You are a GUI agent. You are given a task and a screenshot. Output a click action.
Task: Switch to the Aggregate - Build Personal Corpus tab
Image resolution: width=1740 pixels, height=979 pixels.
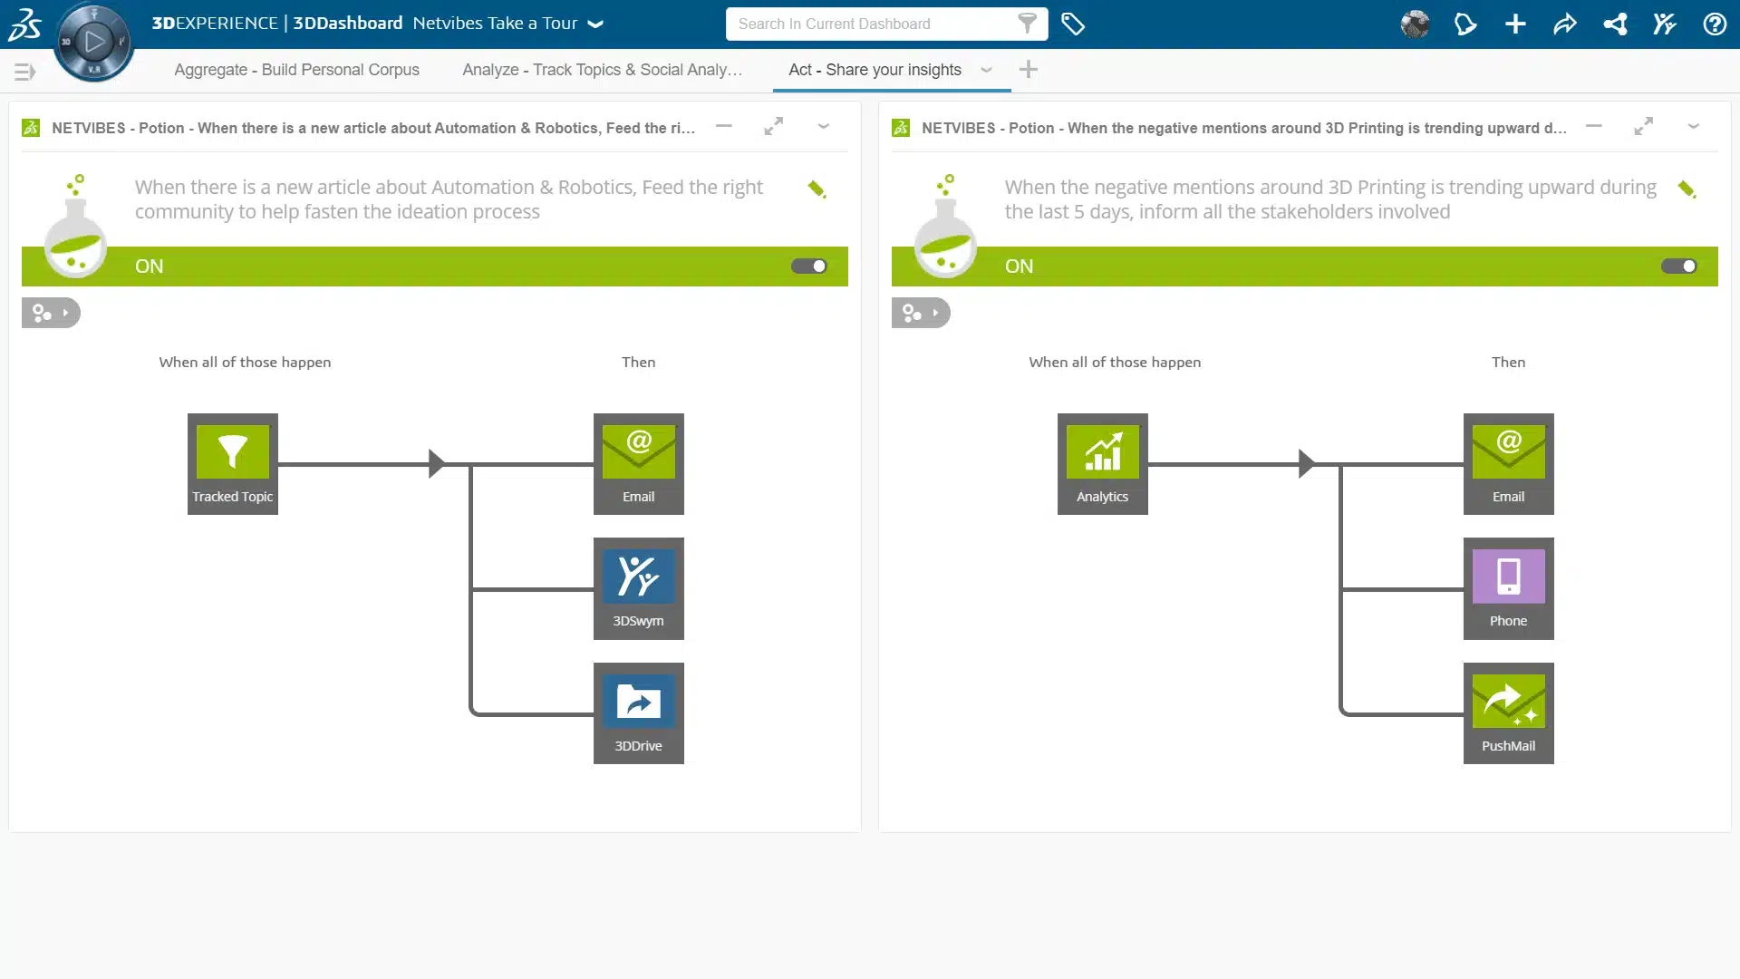pyautogui.click(x=296, y=70)
